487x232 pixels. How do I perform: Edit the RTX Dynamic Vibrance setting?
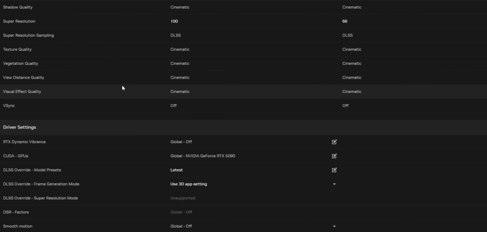[x=334, y=142]
